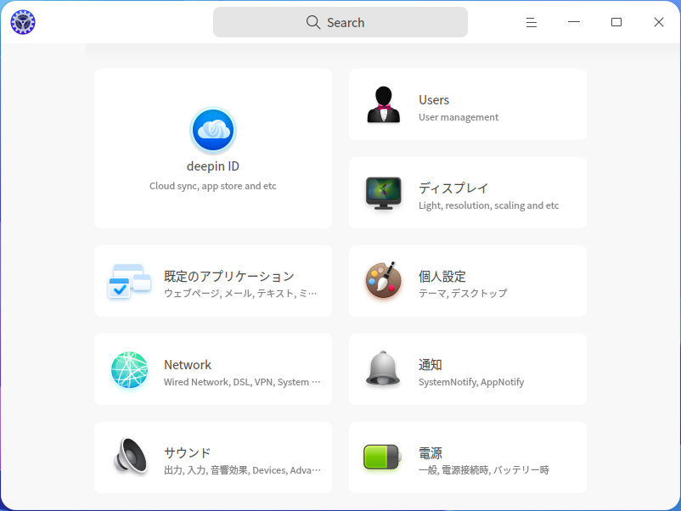Focus the Search input field
Image resolution: width=681 pixels, height=511 pixels.
click(x=340, y=22)
